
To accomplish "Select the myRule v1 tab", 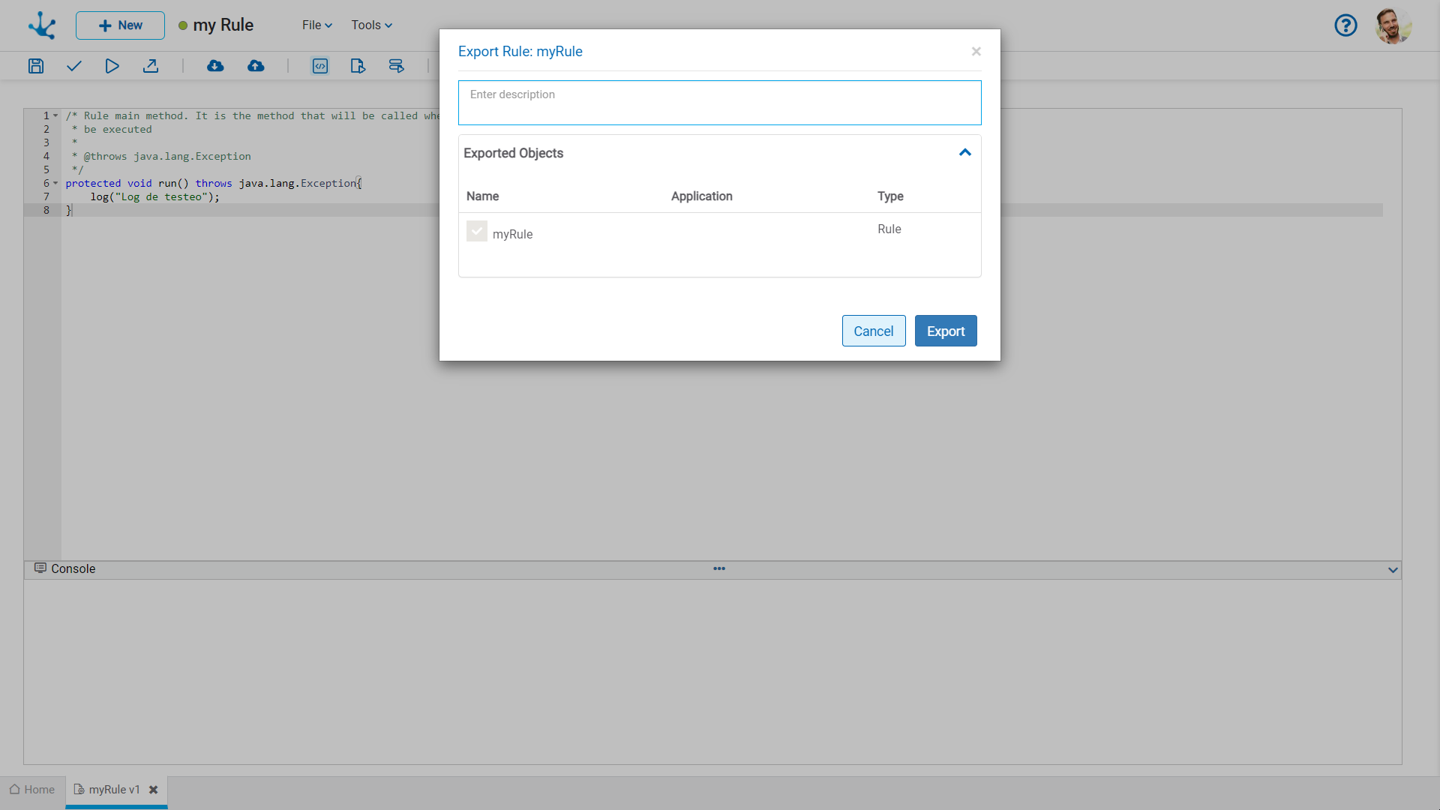I will (x=113, y=790).
